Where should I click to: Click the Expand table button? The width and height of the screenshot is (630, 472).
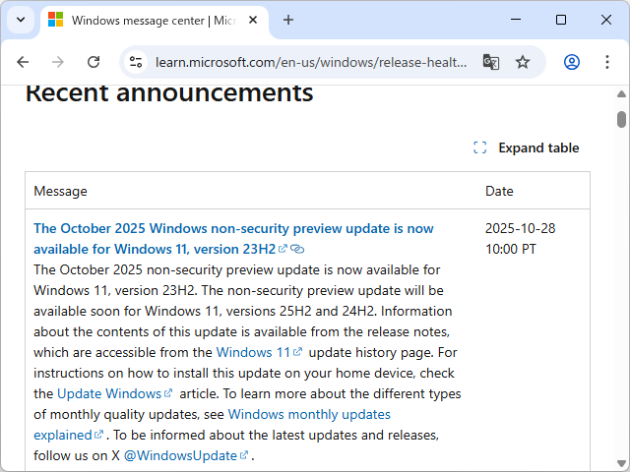click(527, 147)
